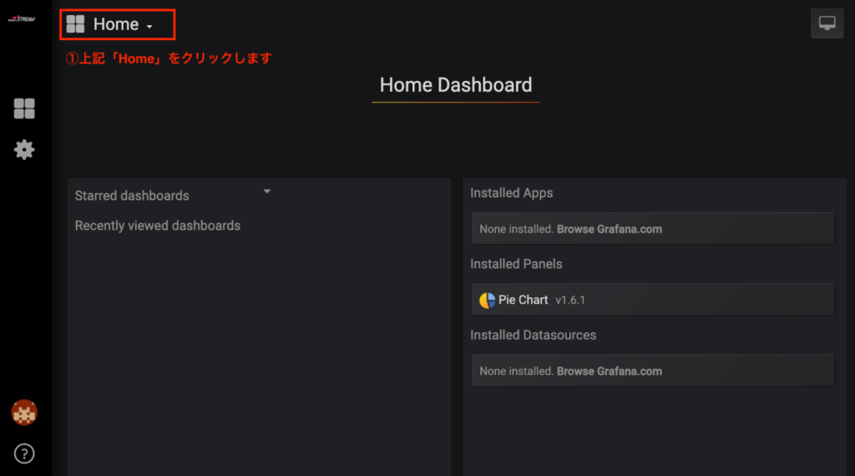Click the v1.6.1 version label
The width and height of the screenshot is (855, 476).
pos(573,300)
